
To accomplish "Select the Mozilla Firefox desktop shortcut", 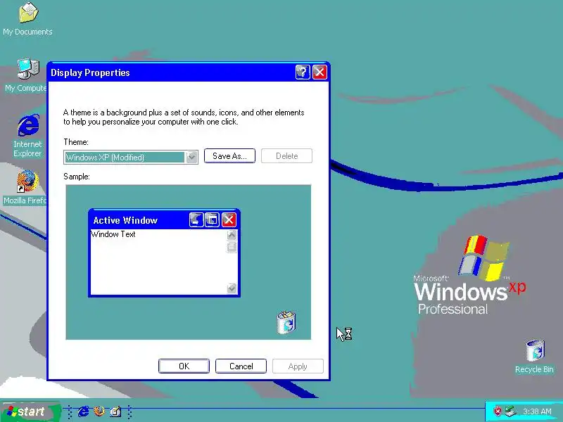I will tap(25, 187).
